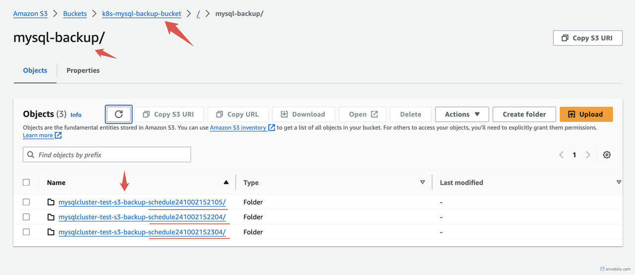Click the Upload button
Screen dimensions: 635x275
(x=586, y=114)
